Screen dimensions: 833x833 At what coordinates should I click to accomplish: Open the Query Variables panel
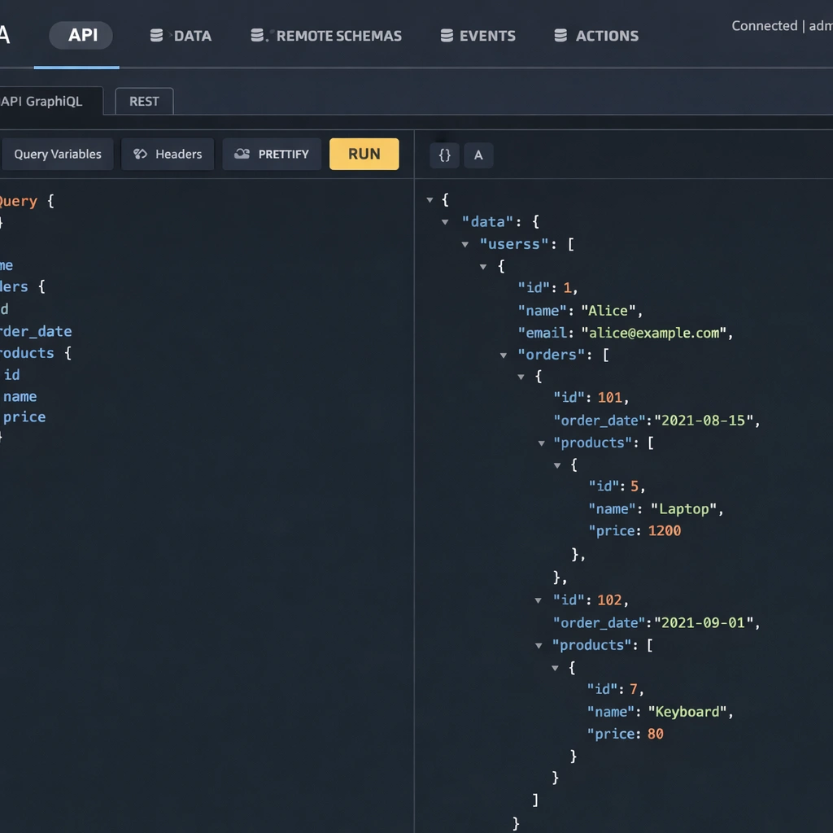pos(57,154)
